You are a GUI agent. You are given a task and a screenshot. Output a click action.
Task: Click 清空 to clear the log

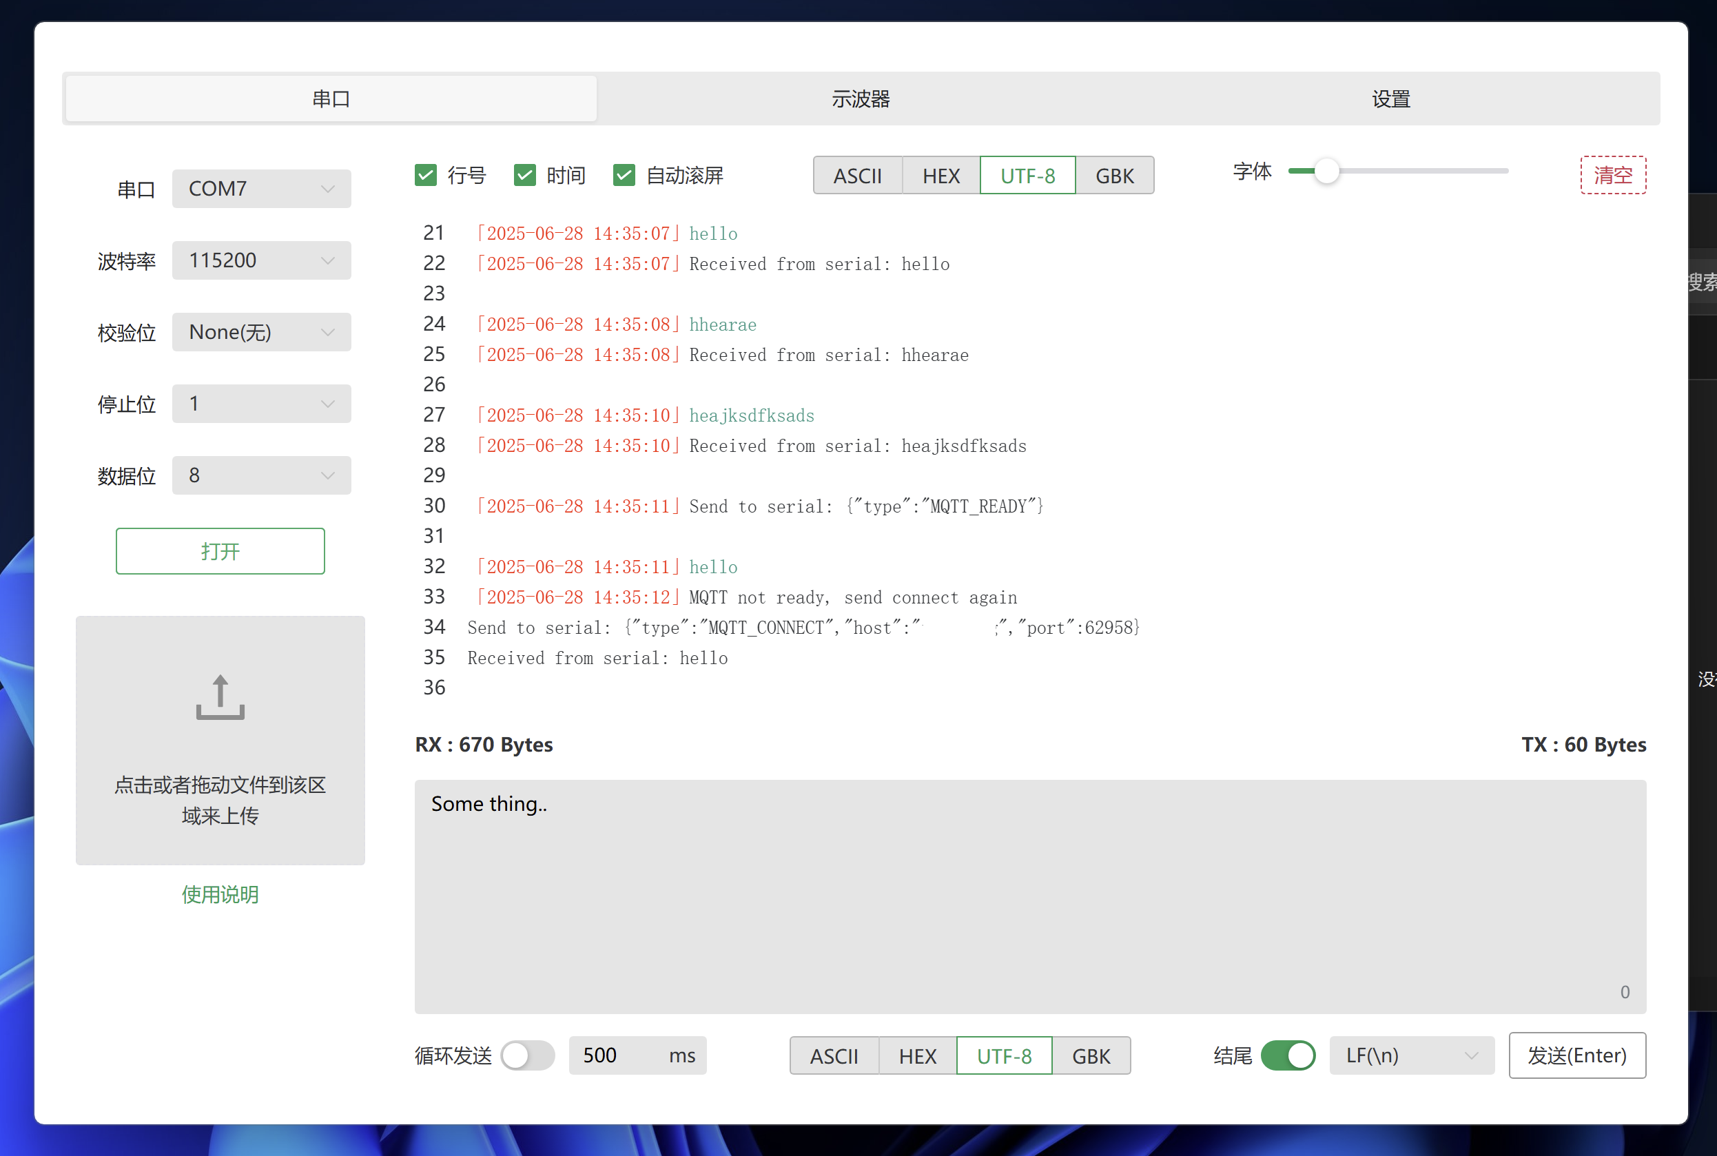click(x=1613, y=175)
